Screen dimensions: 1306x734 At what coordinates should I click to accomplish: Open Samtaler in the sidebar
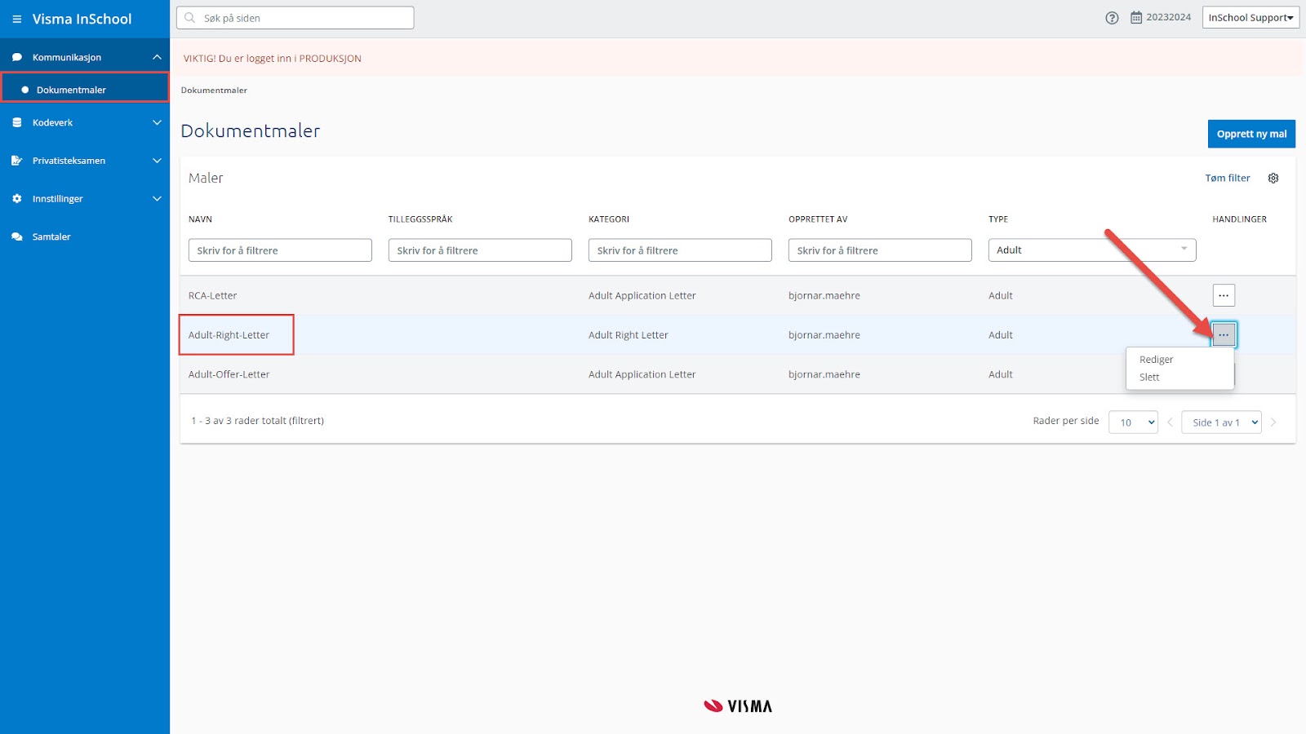click(51, 237)
